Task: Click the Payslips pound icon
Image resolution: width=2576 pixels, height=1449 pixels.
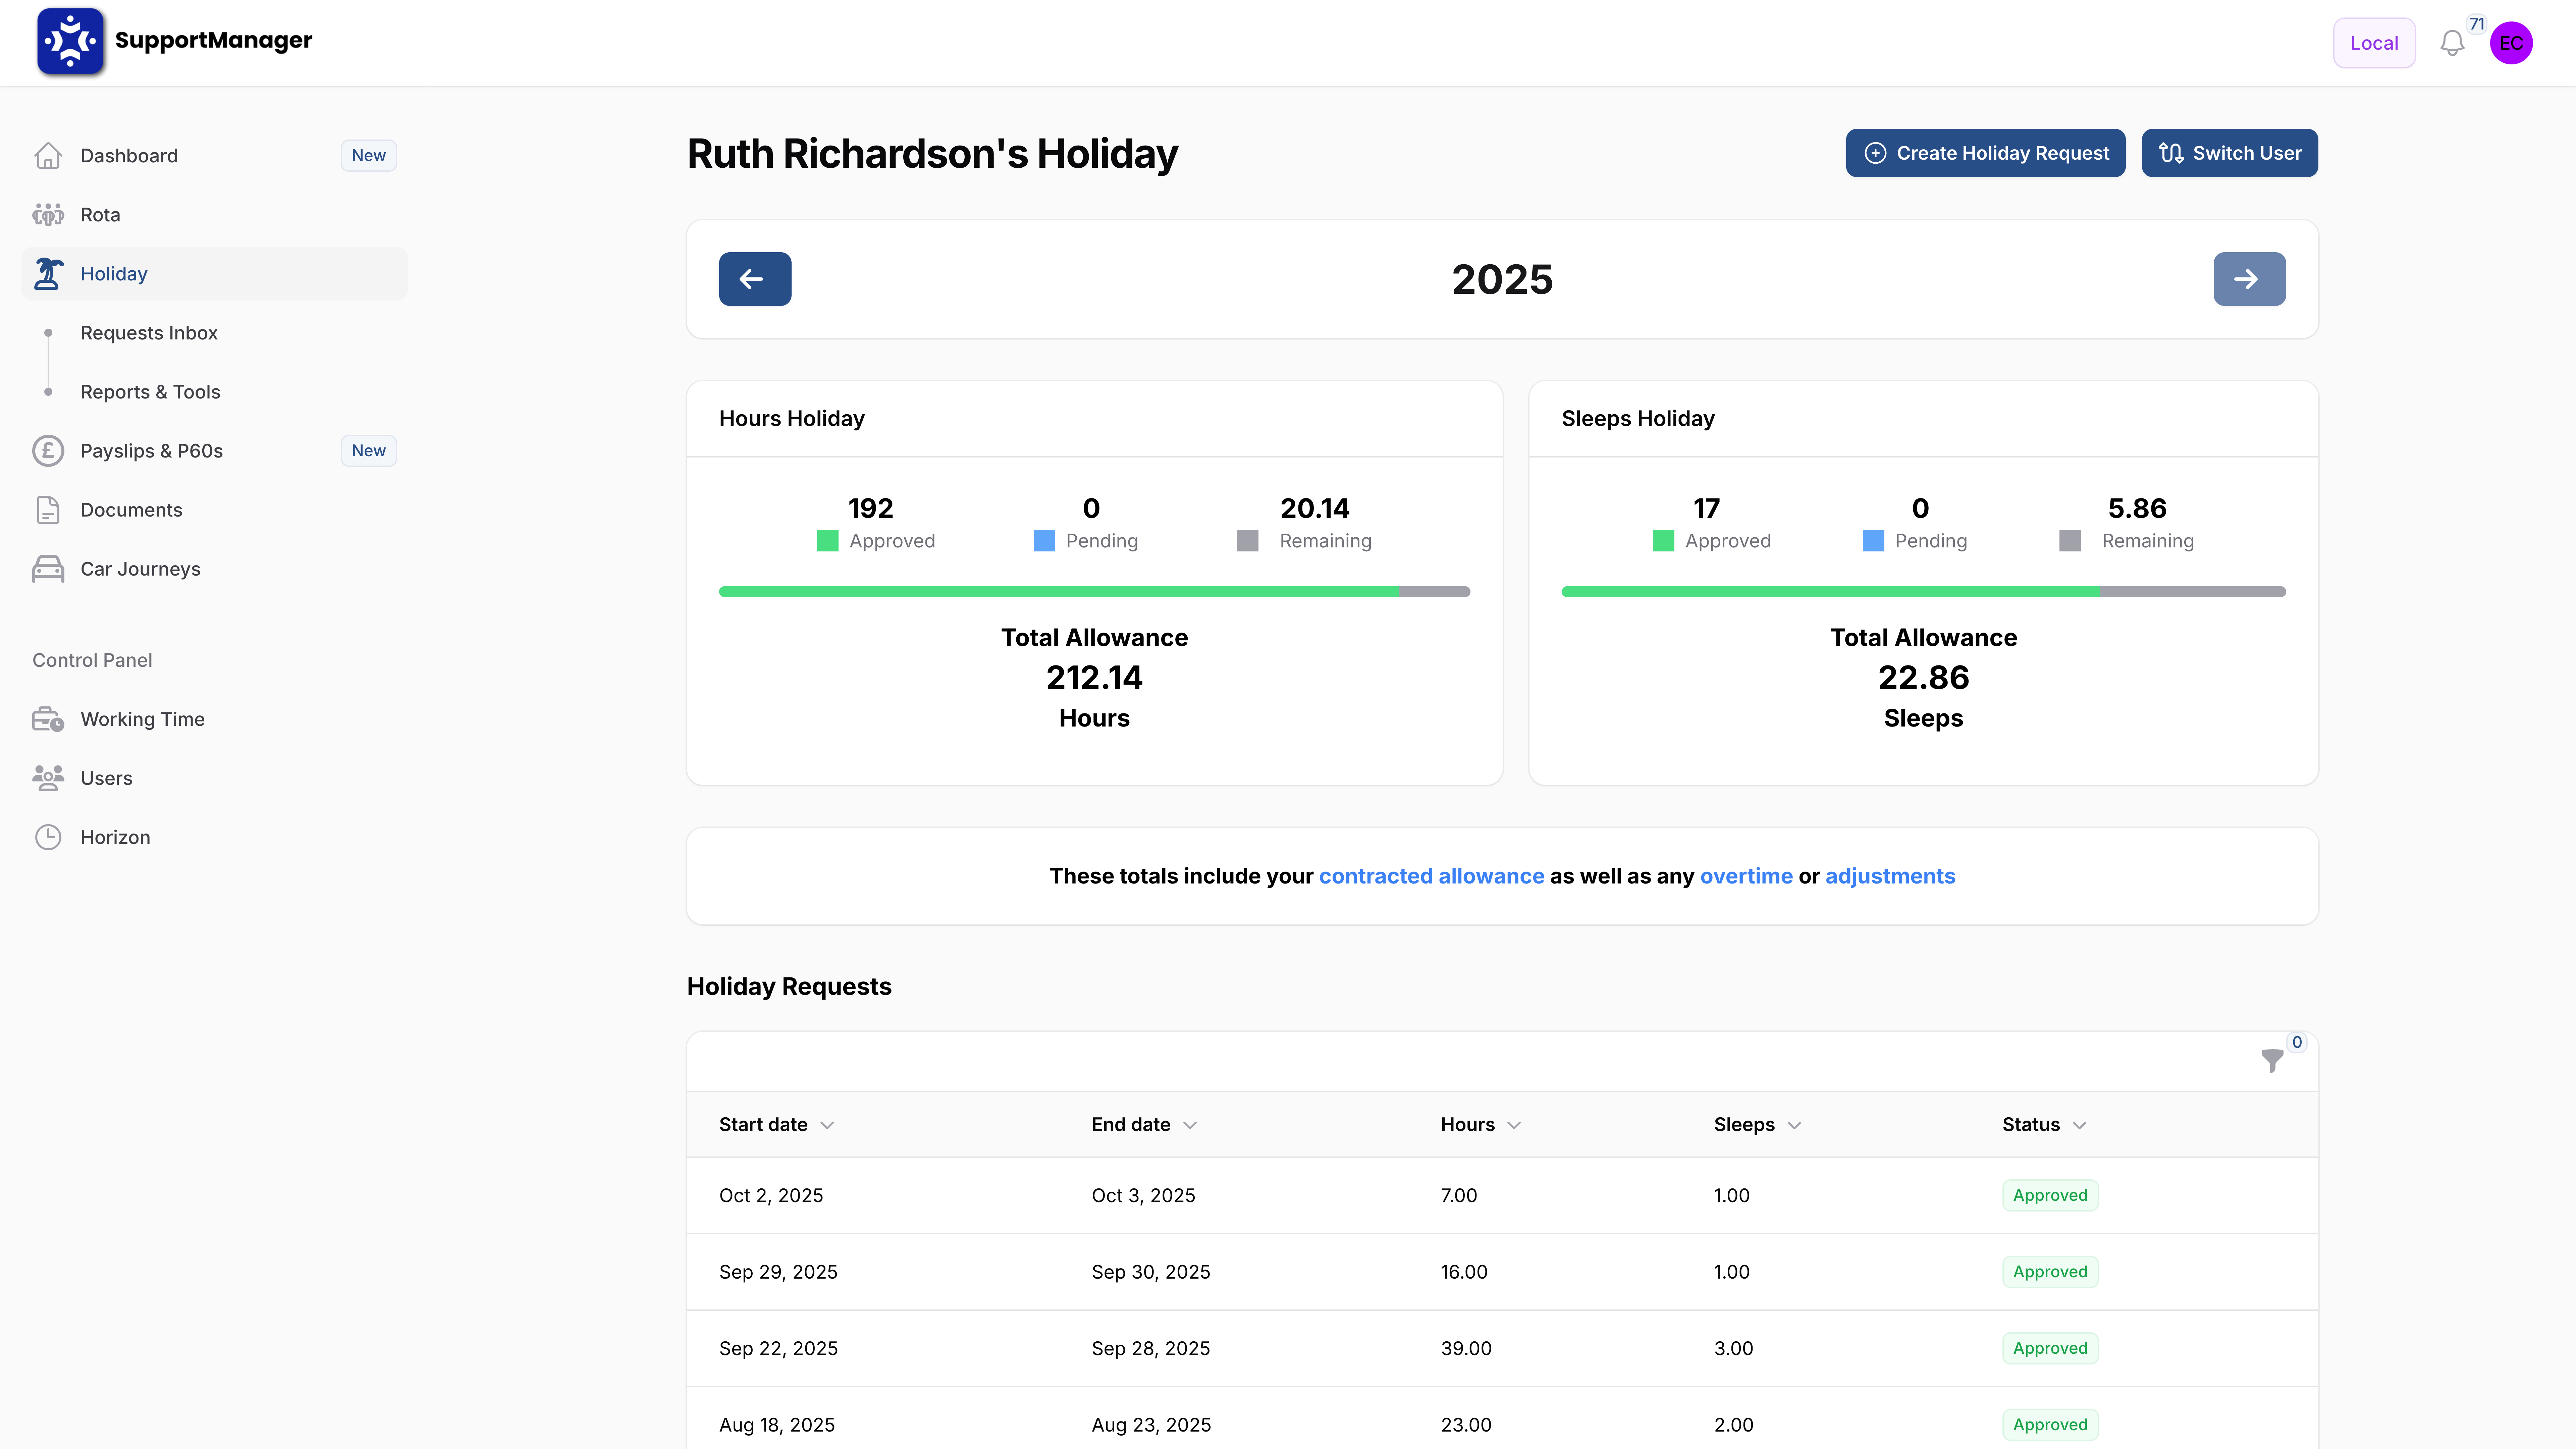Action: 48,451
